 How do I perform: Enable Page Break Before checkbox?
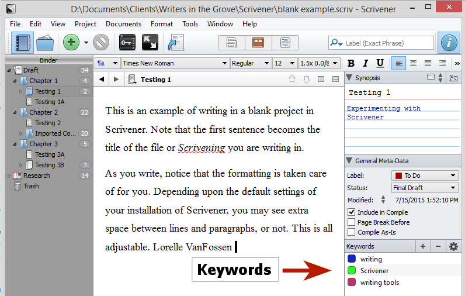[351, 222]
